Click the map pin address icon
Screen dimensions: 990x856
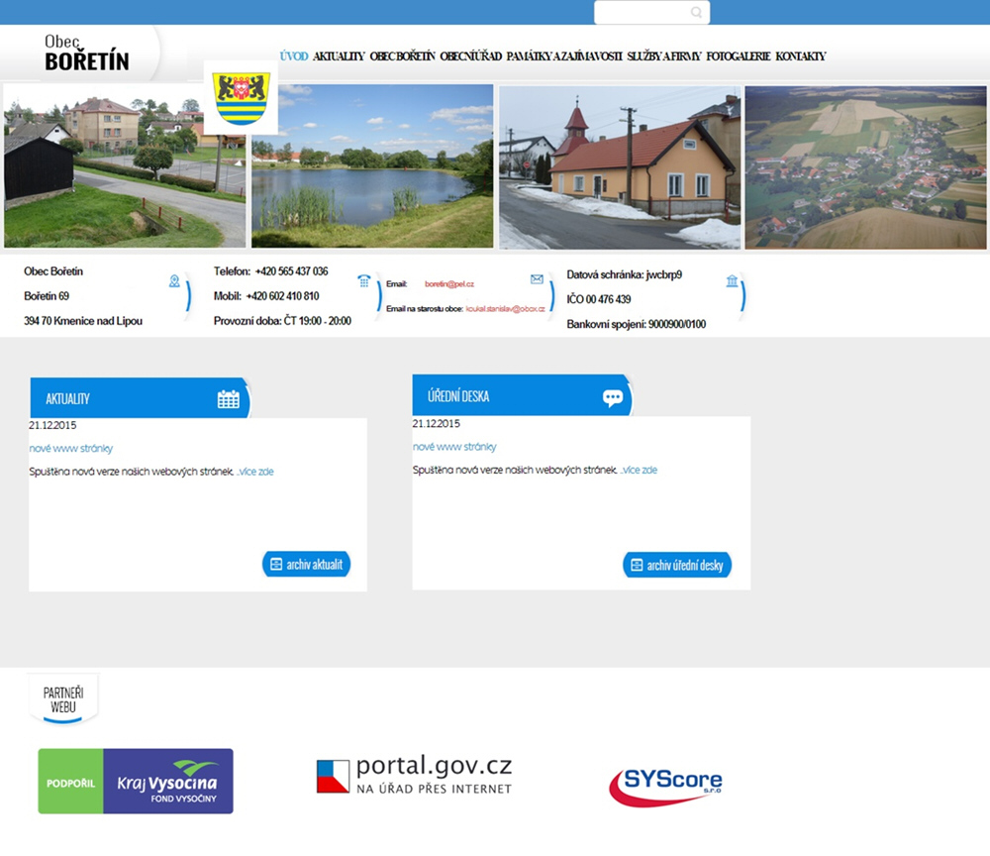click(174, 281)
